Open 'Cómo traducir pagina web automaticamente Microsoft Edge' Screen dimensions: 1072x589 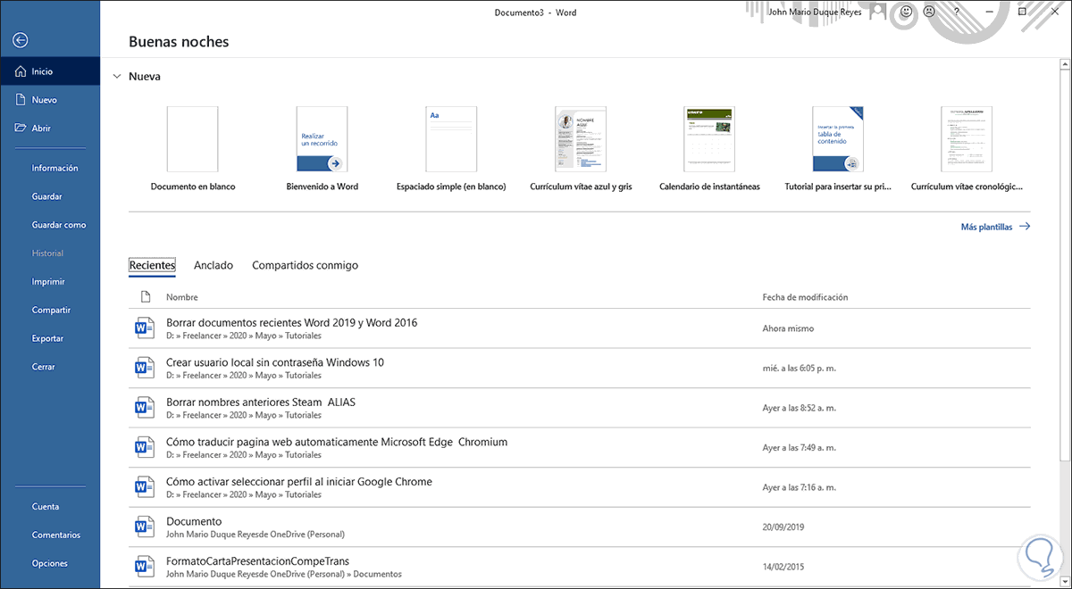point(337,442)
